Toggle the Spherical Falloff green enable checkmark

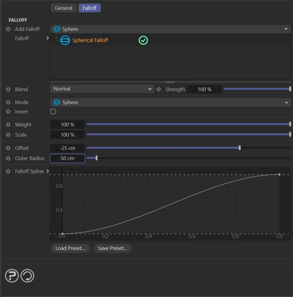click(143, 40)
